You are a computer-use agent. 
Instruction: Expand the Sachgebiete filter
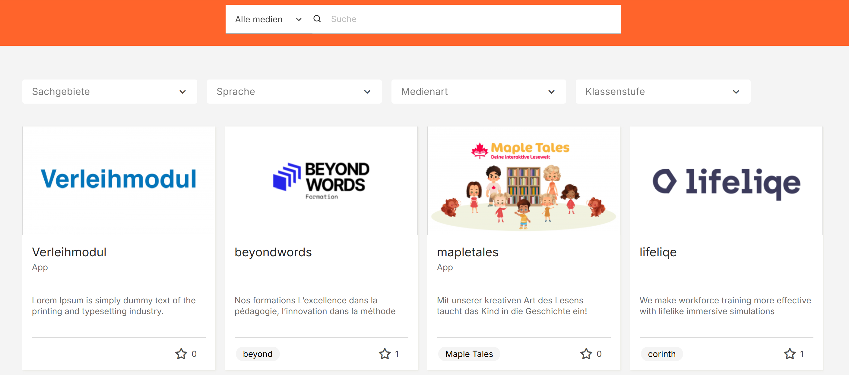pos(109,92)
